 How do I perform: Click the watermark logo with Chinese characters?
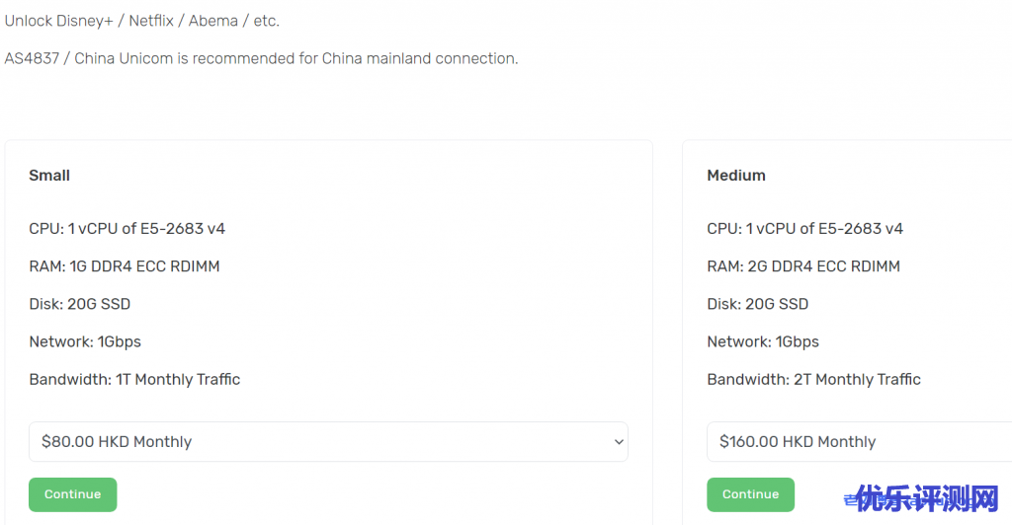click(926, 499)
